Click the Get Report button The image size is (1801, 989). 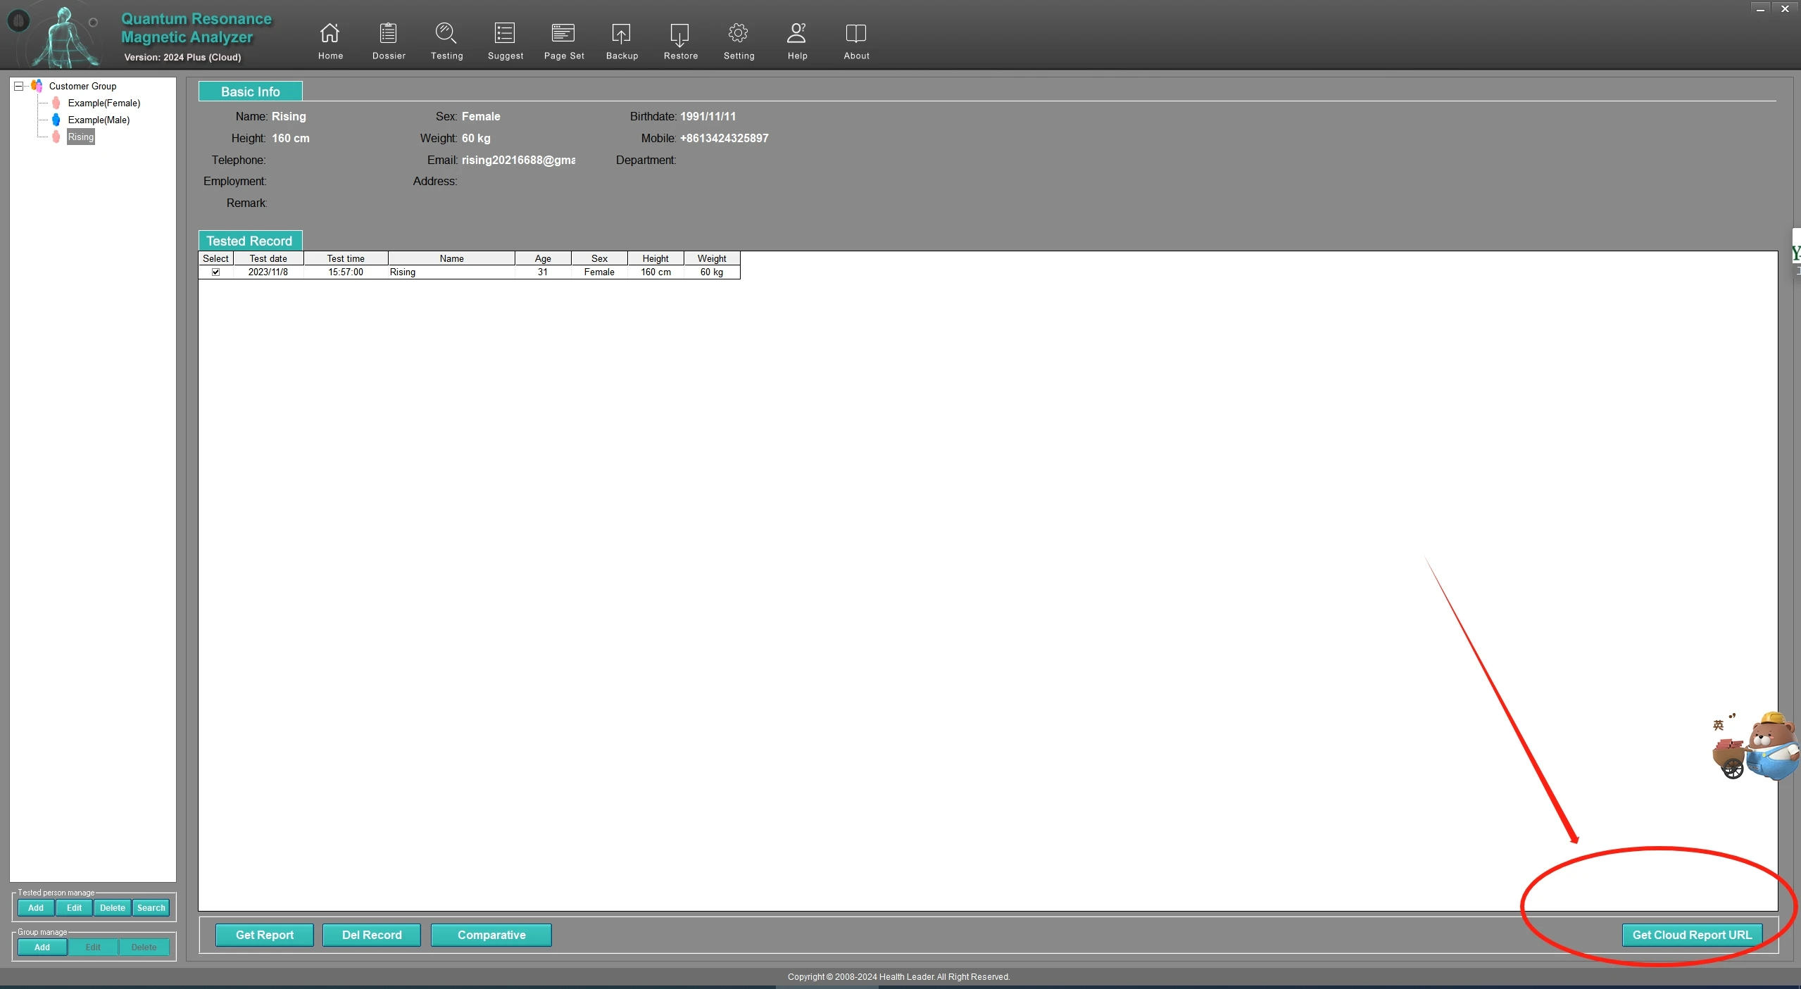click(265, 935)
